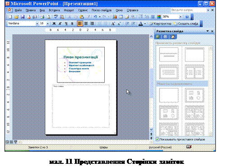Open the Показ слайдов menu
This screenshot has height=167, width=233.
(x=102, y=10)
